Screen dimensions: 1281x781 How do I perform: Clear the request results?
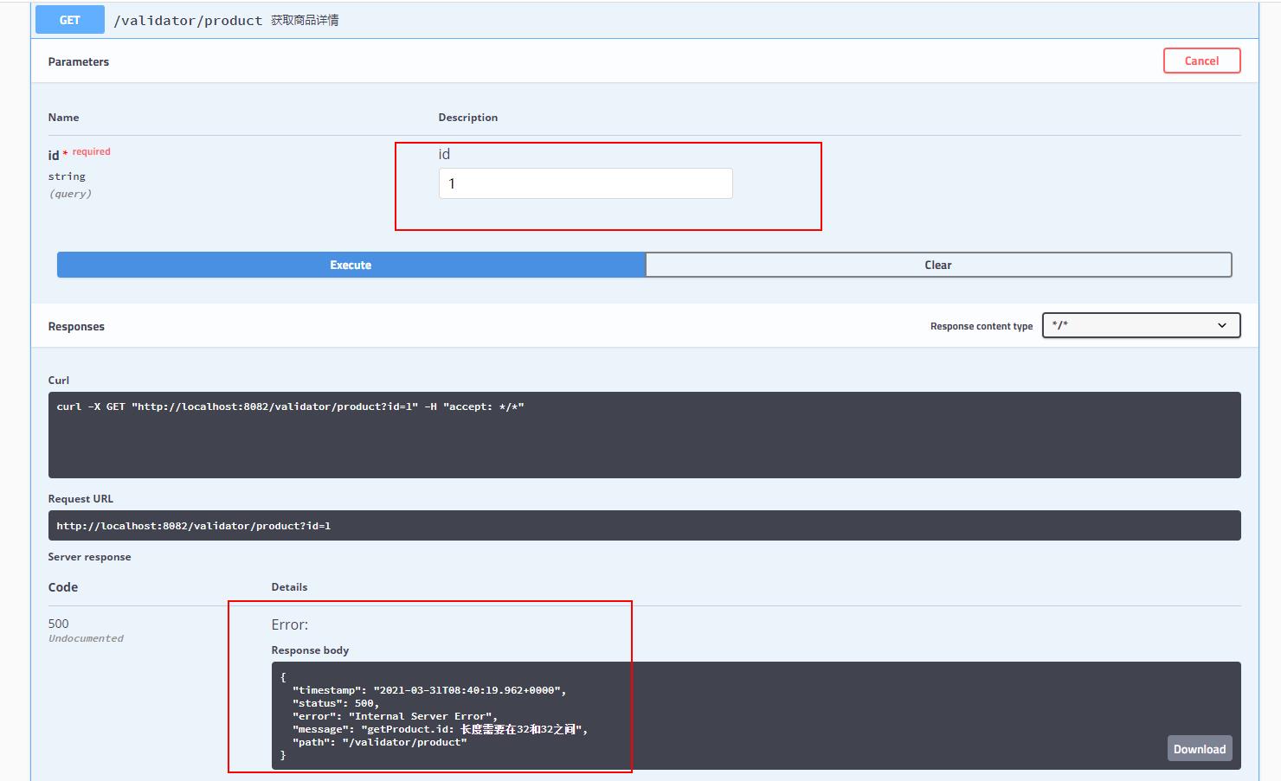(938, 265)
